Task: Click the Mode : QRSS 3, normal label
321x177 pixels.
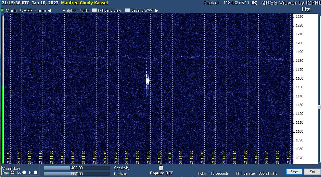Action: (x=28, y=10)
